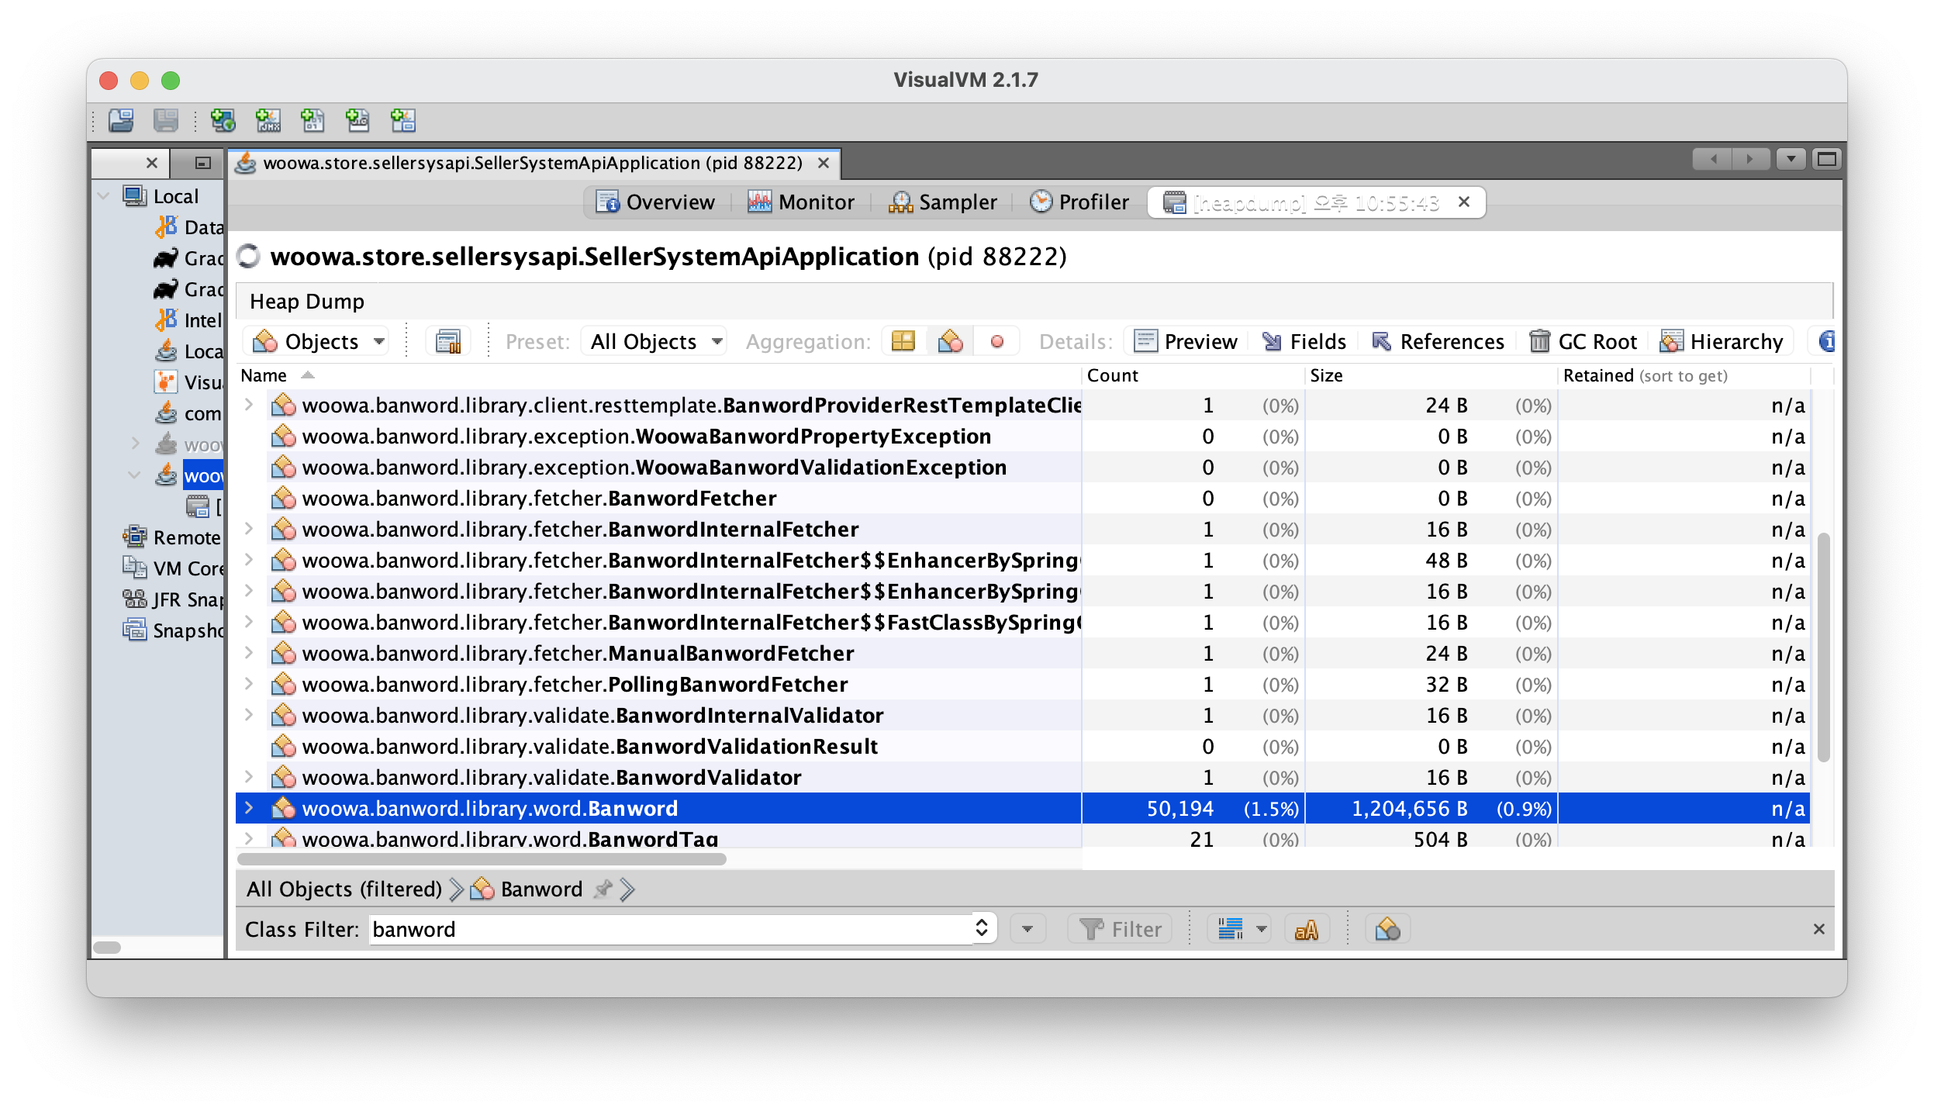Switch to the Profiler tab
The width and height of the screenshot is (1934, 1112).
click(1079, 202)
